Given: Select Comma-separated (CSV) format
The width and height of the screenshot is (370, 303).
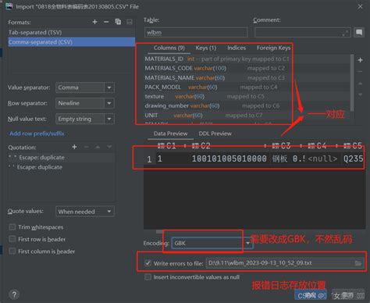Looking at the screenshot, I should pyautogui.click(x=71, y=42).
